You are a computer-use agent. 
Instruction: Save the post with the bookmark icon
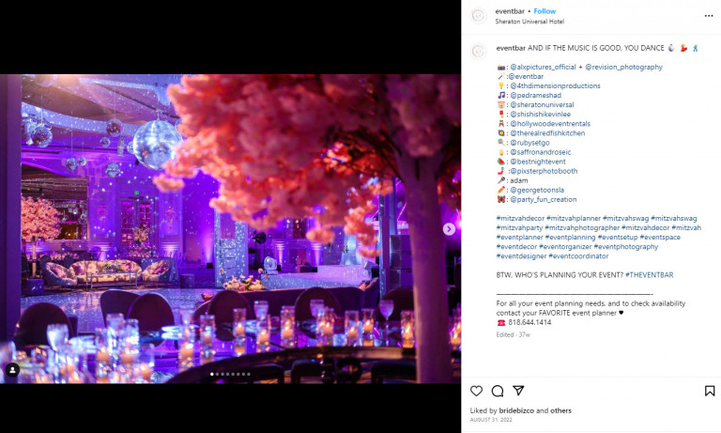709,391
